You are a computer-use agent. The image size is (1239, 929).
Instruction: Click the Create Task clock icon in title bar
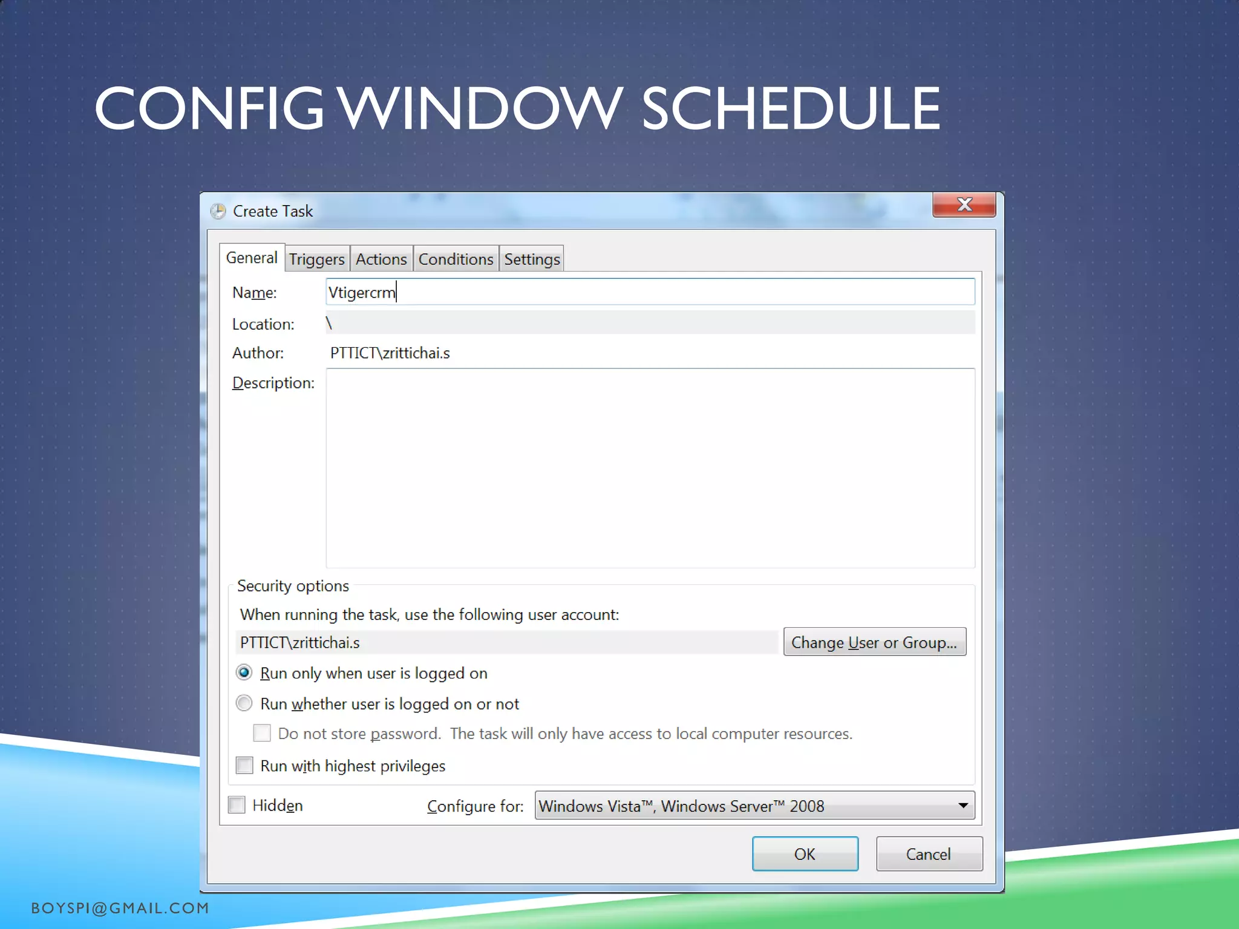pyautogui.click(x=218, y=211)
